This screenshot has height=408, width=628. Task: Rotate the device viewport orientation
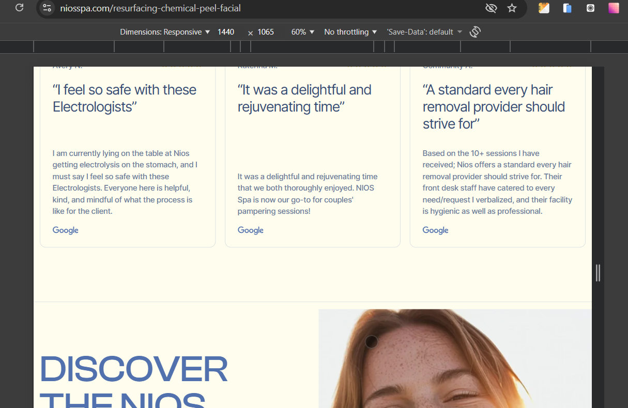(475, 32)
